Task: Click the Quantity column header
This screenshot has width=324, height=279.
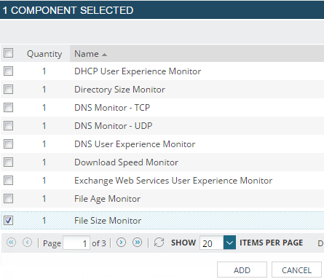Action: pos(44,54)
